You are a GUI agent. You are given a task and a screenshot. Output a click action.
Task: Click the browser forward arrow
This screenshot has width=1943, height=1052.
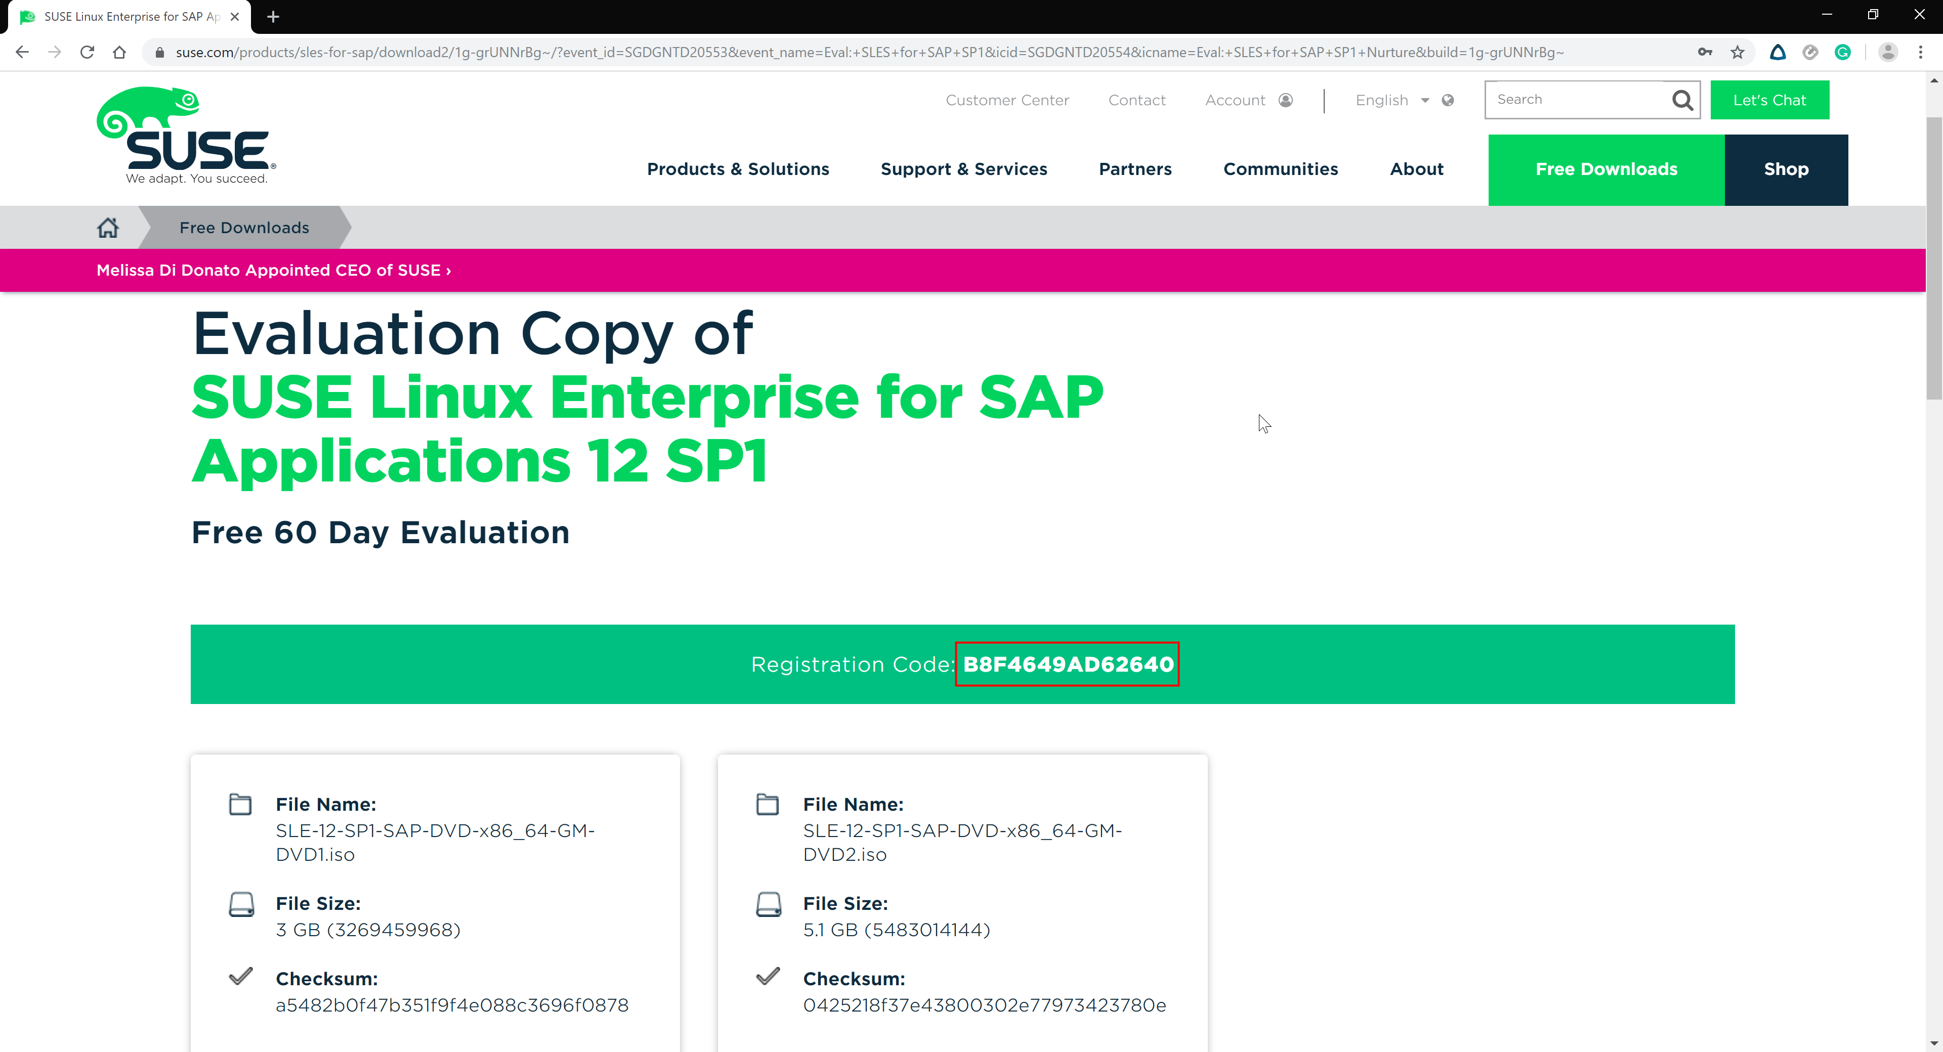[54, 52]
